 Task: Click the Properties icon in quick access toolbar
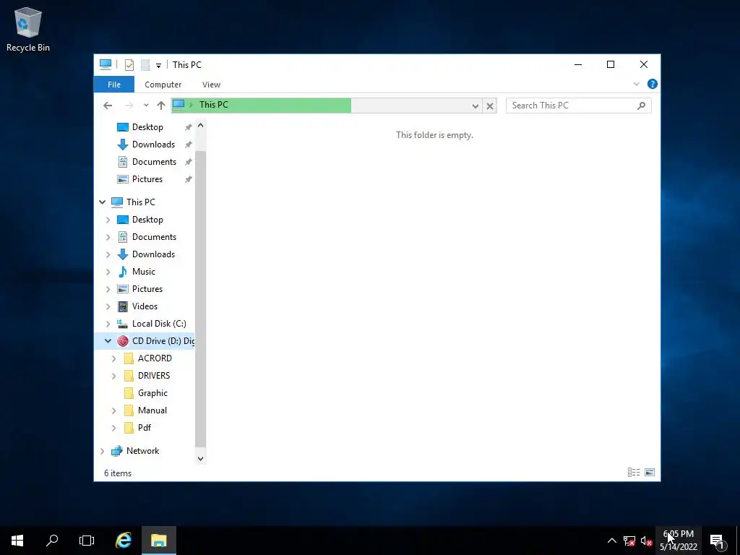click(x=129, y=64)
